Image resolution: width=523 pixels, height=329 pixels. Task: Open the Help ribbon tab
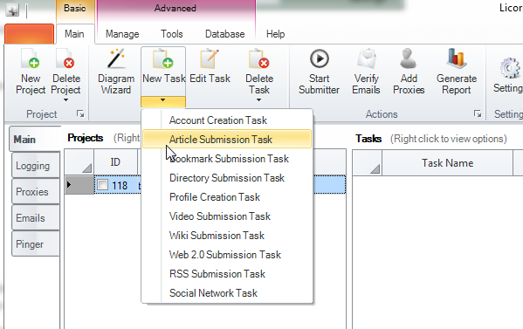[276, 34]
